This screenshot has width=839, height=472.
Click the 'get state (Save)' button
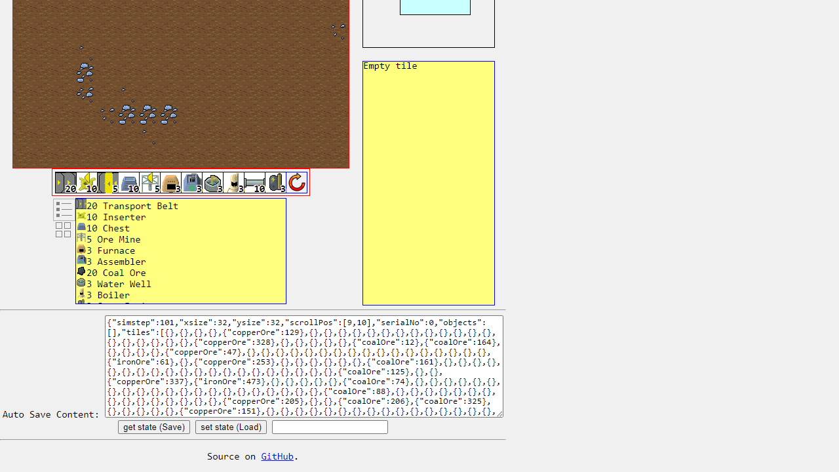pyautogui.click(x=154, y=427)
